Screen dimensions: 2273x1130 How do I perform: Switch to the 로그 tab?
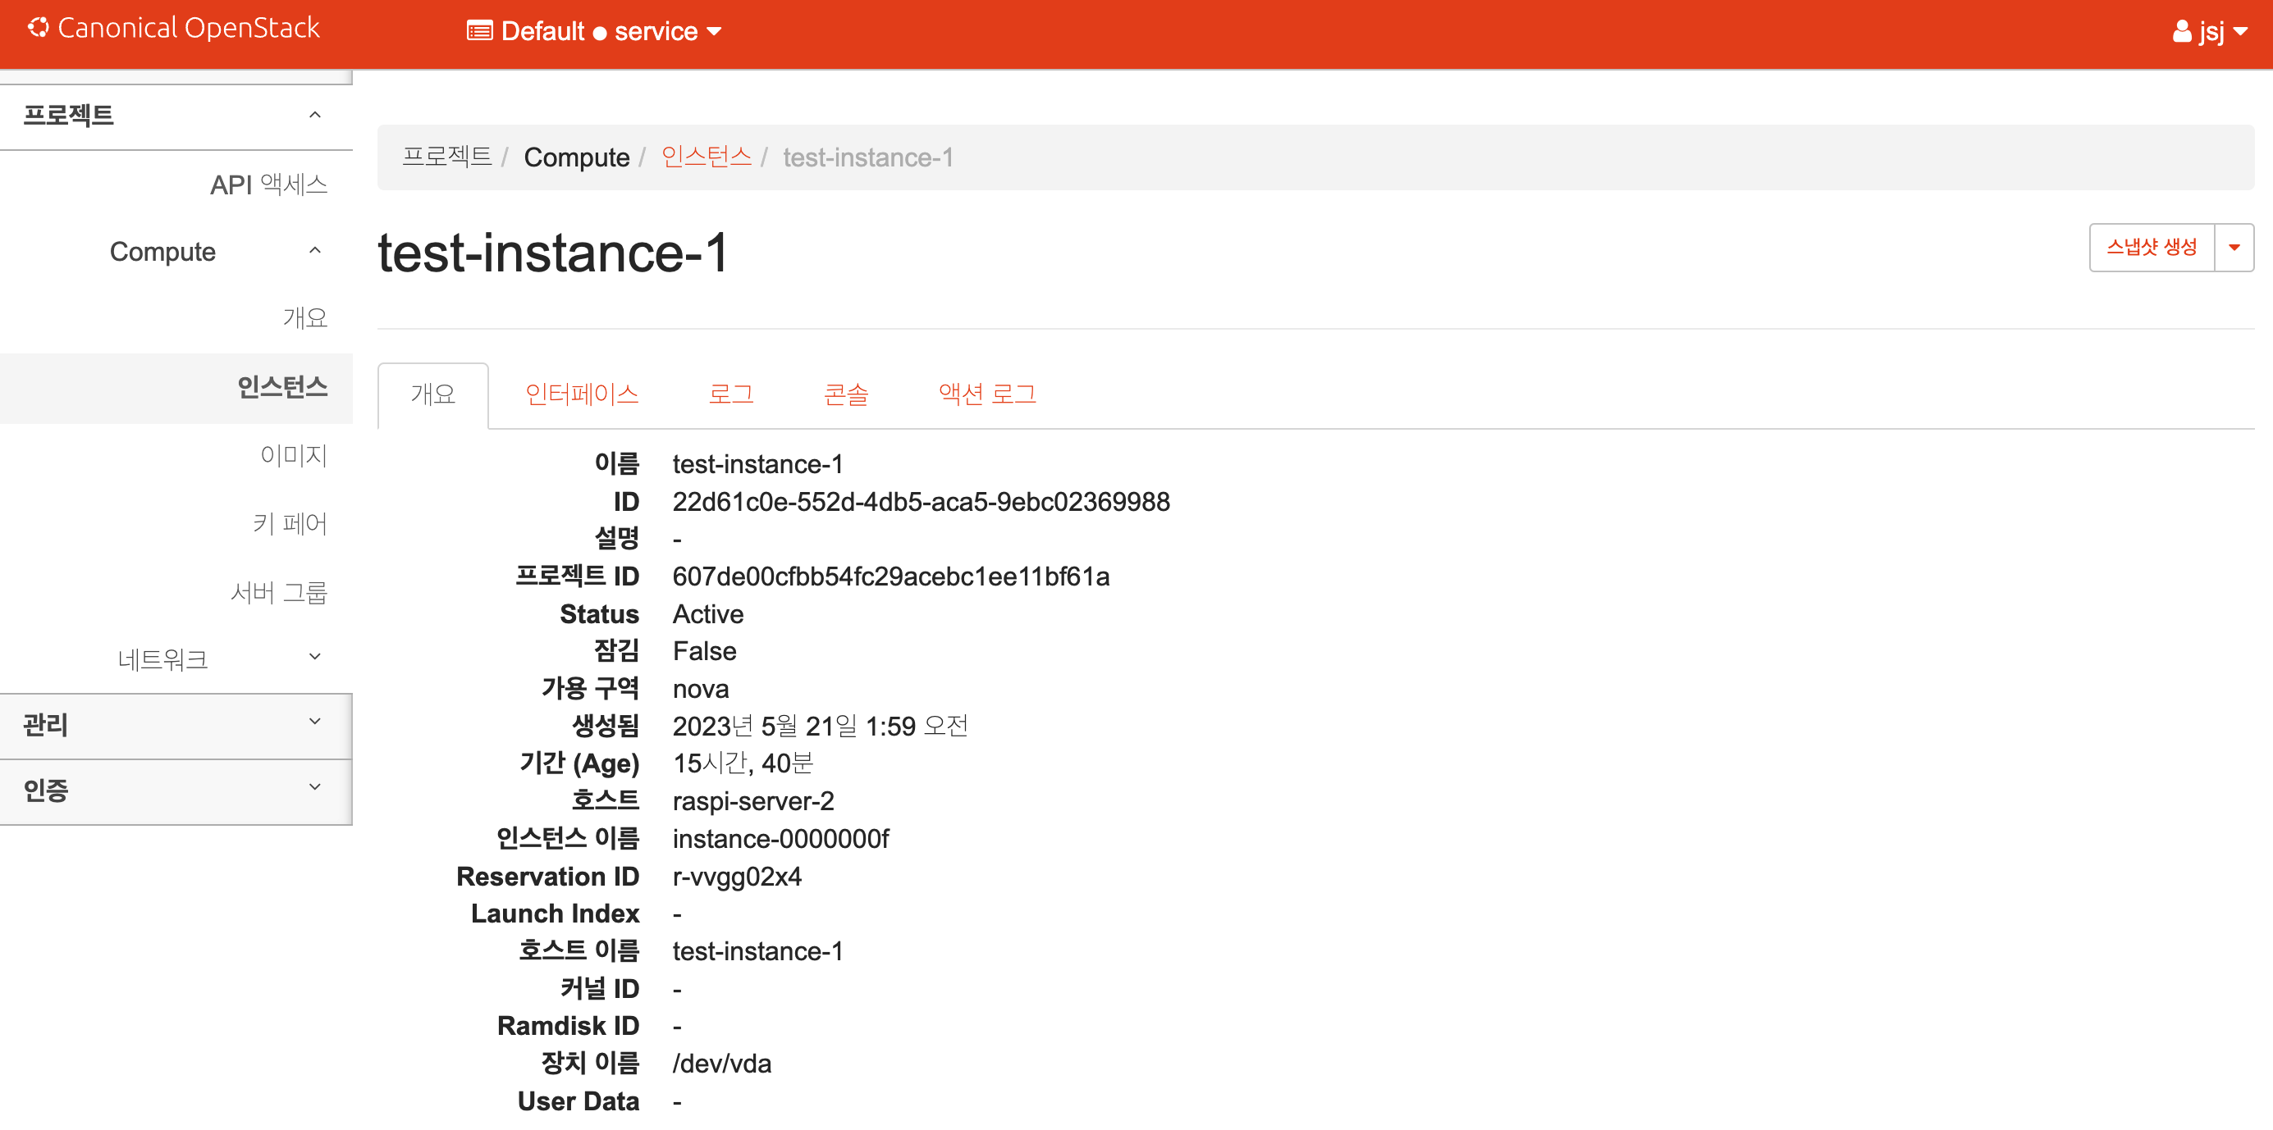pos(730,394)
